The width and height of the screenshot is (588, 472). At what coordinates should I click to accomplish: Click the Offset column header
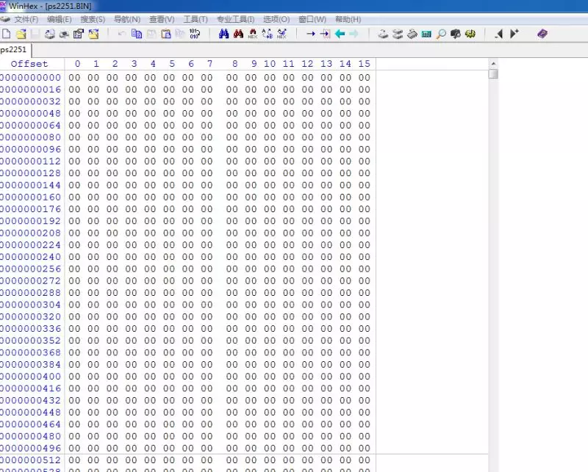[x=29, y=64]
